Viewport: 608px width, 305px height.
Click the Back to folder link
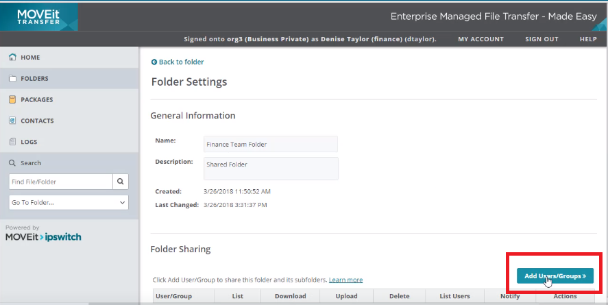(x=181, y=62)
